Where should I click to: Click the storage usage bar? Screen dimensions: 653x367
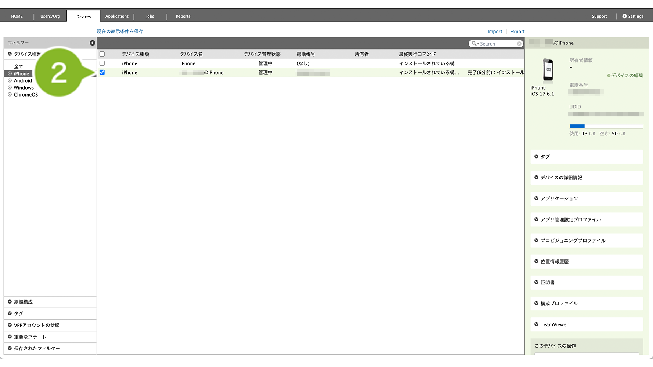tap(606, 126)
